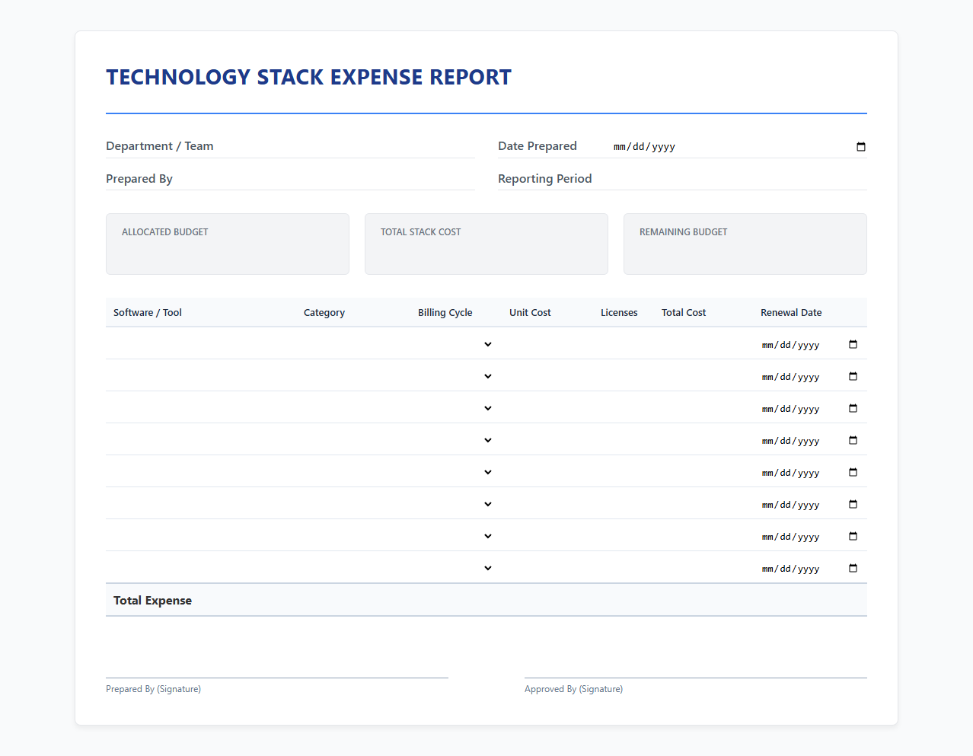Expand the Billing Cycle dropdown in the third row

click(x=456, y=408)
